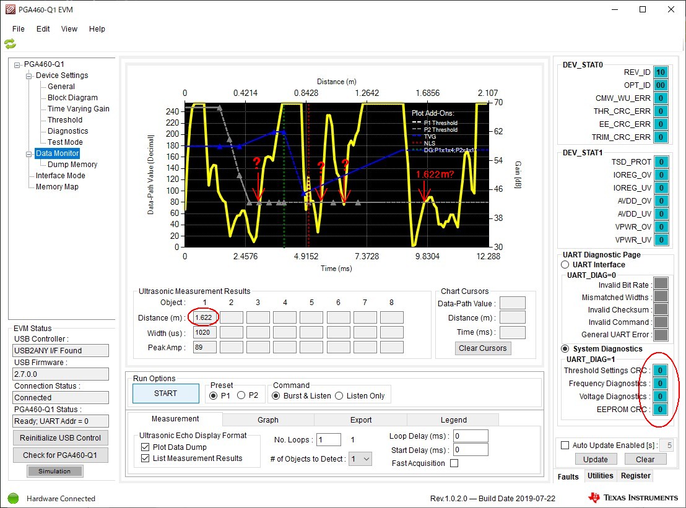
Task: Collapse the Device Settings tree node
Action: (x=29, y=76)
